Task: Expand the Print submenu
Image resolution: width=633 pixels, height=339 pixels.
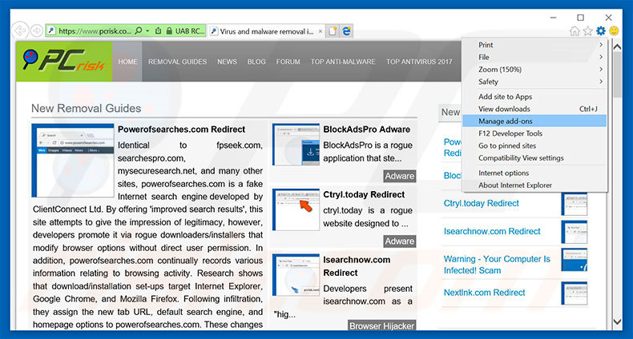Action: click(x=534, y=45)
